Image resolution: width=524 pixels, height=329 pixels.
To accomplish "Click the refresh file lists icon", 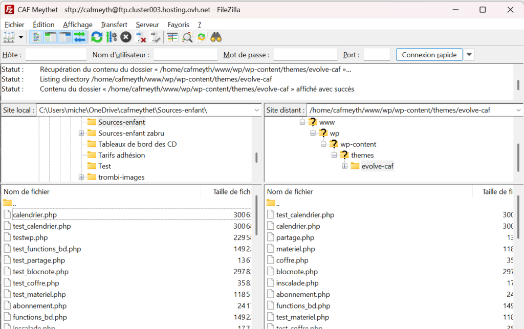I will pyautogui.click(x=96, y=37).
